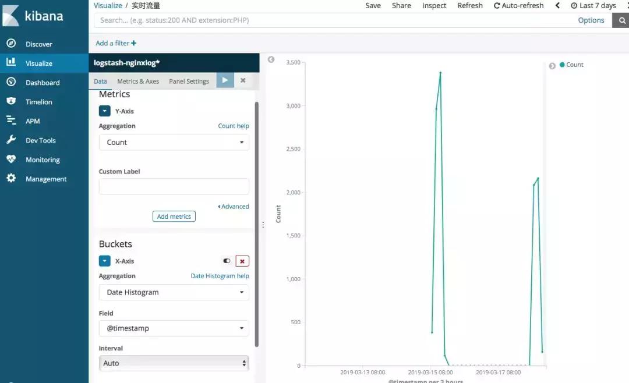Viewport: 629px width, 383px height.
Task: Open Dev Tools
Action: coord(41,140)
